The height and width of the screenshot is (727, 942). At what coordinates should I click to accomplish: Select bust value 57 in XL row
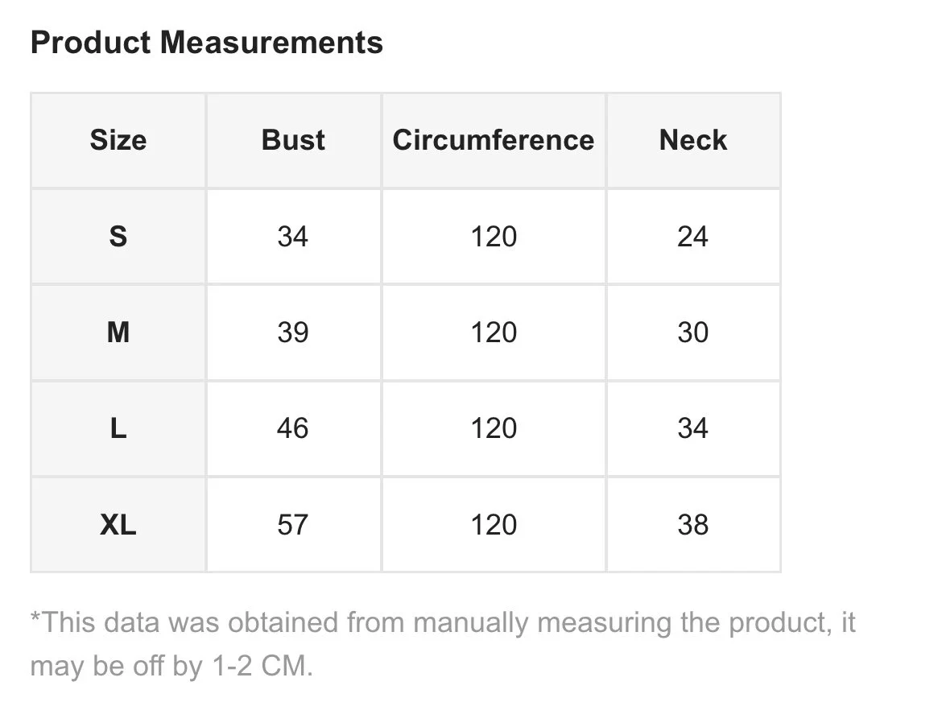click(293, 525)
